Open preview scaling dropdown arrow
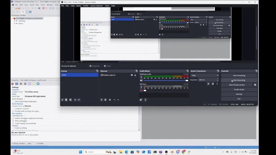Screen dimensions: 276x155 (x=82, y=62)
